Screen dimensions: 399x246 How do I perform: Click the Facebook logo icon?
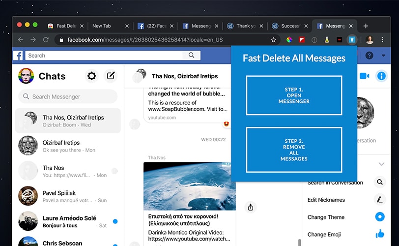(18, 56)
